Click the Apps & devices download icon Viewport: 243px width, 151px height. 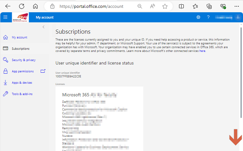[x=5, y=83]
